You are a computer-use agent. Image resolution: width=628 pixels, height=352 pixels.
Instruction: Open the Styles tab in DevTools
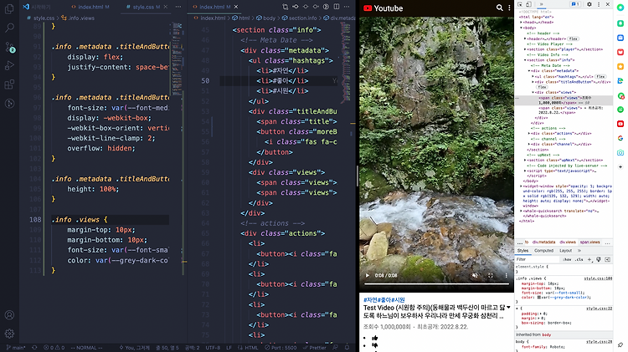pyautogui.click(x=522, y=250)
